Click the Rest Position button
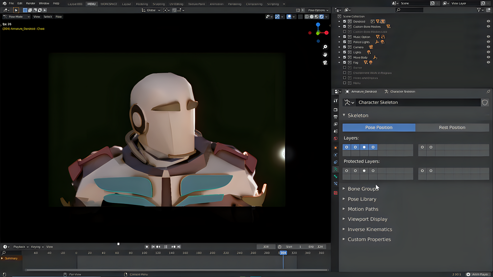 [x=452, y=127]
